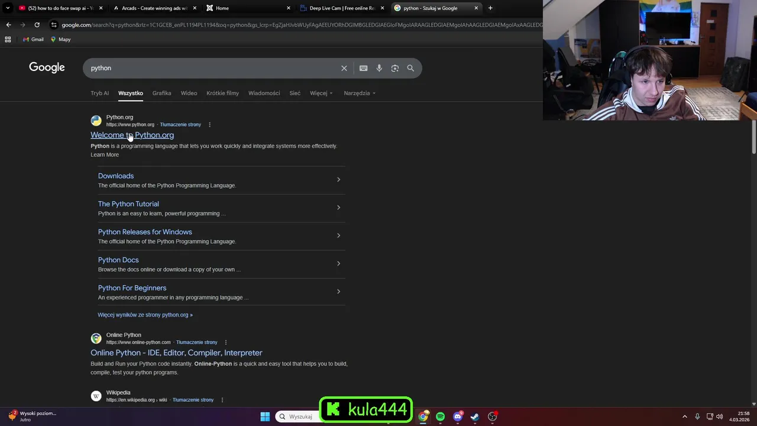View site information icon in address bar
The width and height of the screenshot is (757, 426).
(x=54, y=25)
